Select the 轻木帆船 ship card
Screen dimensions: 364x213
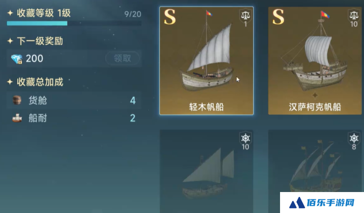[x=207, y=61]
